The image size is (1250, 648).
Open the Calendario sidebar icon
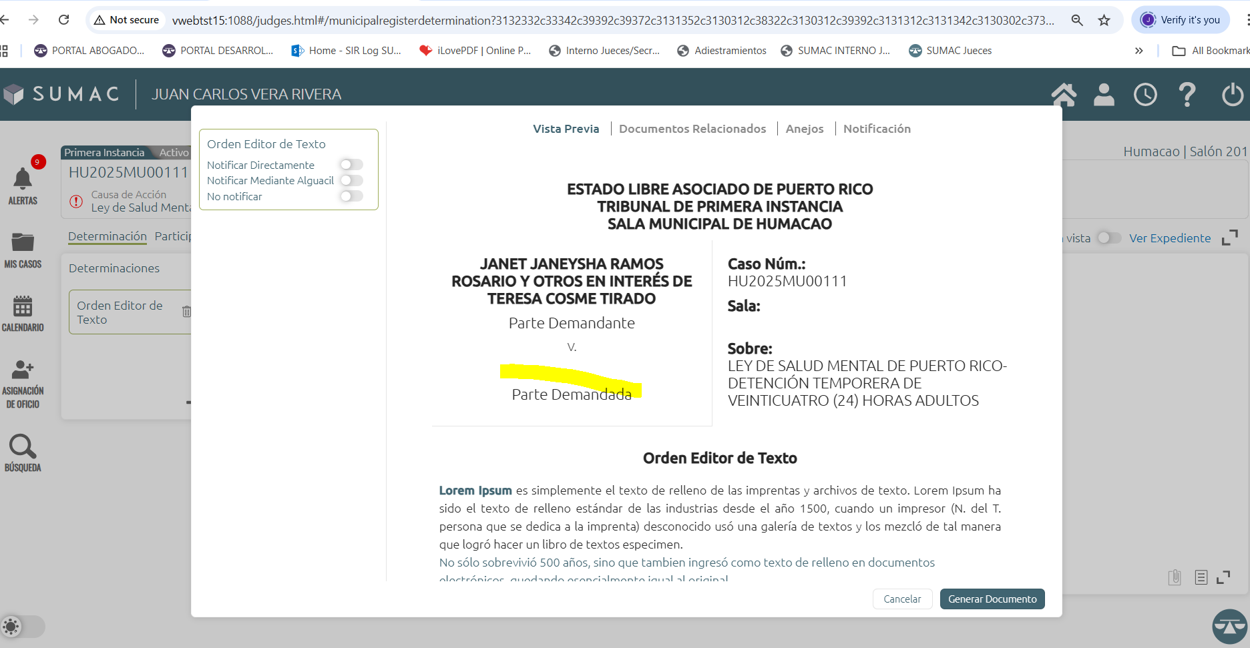[23, 306]
